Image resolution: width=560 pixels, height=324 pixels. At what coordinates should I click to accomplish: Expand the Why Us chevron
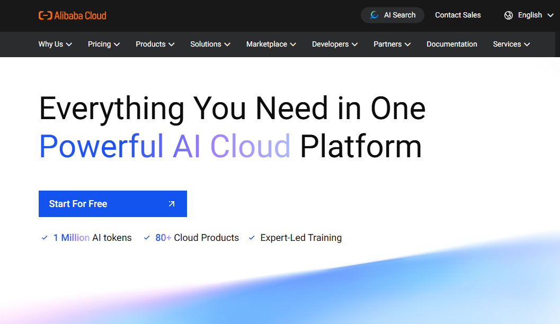[69, 44]
